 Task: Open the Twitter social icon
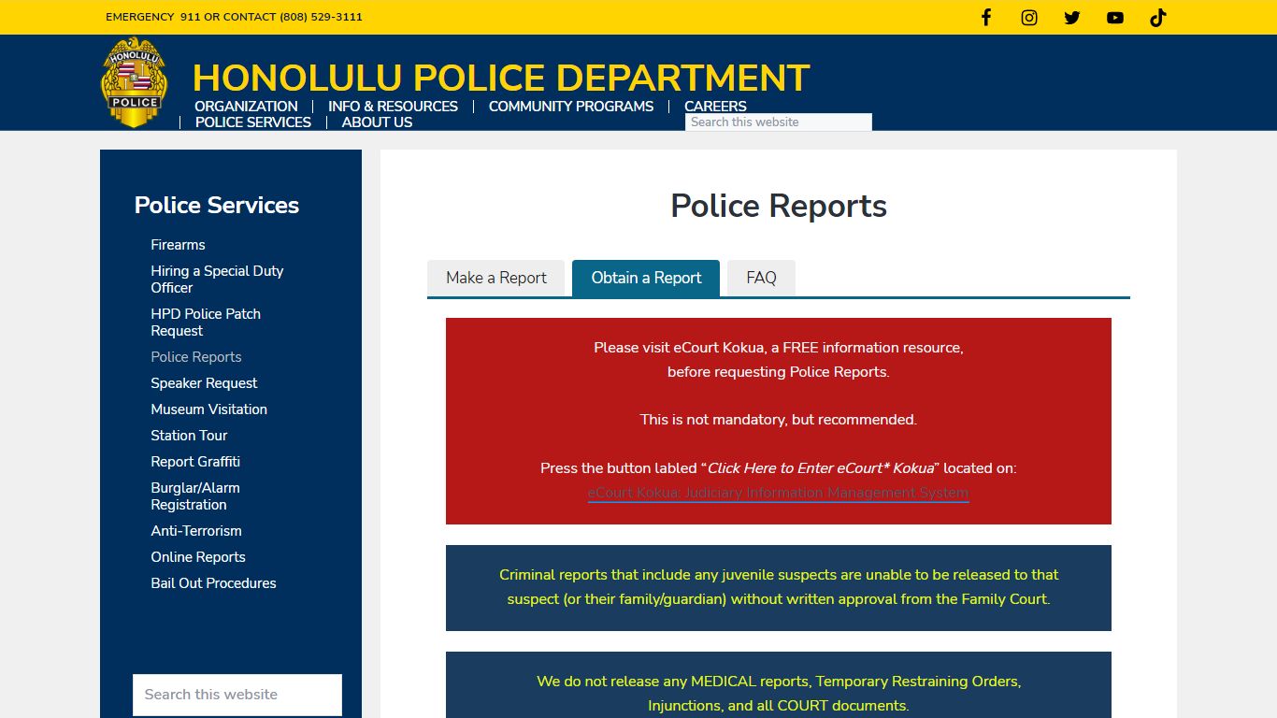(x=1072, y=18)
